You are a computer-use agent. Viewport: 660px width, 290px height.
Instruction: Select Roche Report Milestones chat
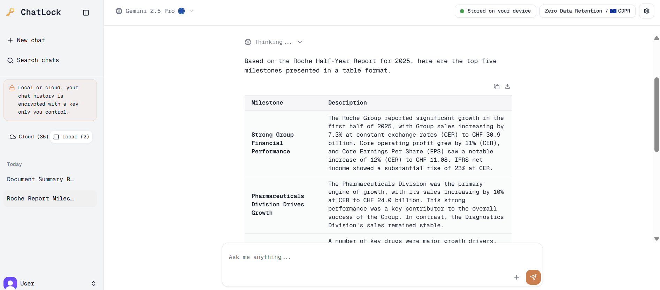point(40,198)
